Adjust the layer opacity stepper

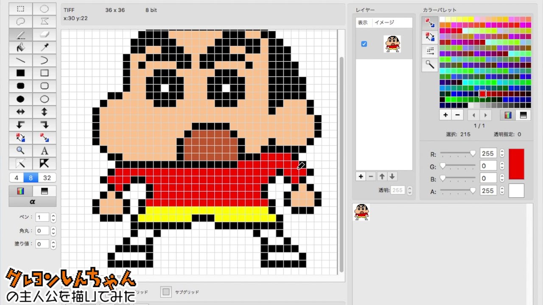(409, 191)
